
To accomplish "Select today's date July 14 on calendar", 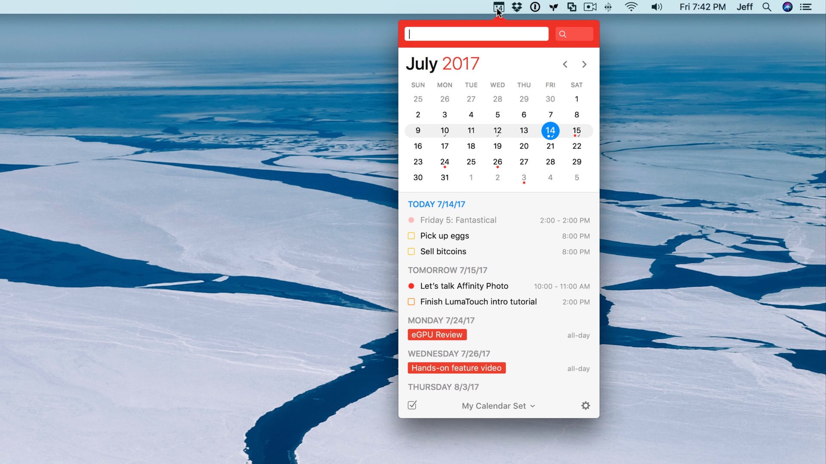I will (x=550, y=130).
